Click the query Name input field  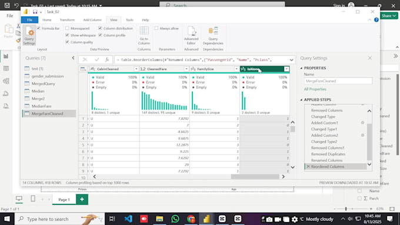coord(338,80)
